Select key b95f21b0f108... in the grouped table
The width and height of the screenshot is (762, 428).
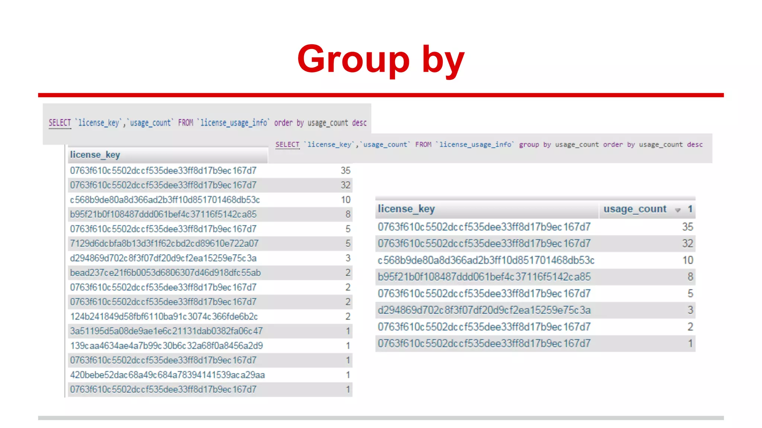484,277
